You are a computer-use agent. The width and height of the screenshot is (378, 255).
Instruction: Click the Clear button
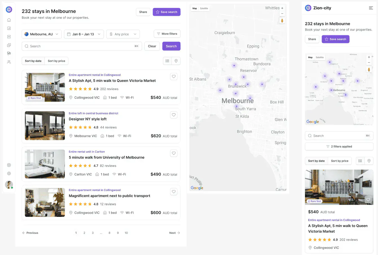click(152, 46)
